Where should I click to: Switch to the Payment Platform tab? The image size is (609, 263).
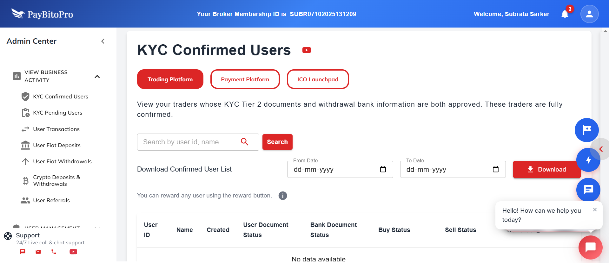245,79
